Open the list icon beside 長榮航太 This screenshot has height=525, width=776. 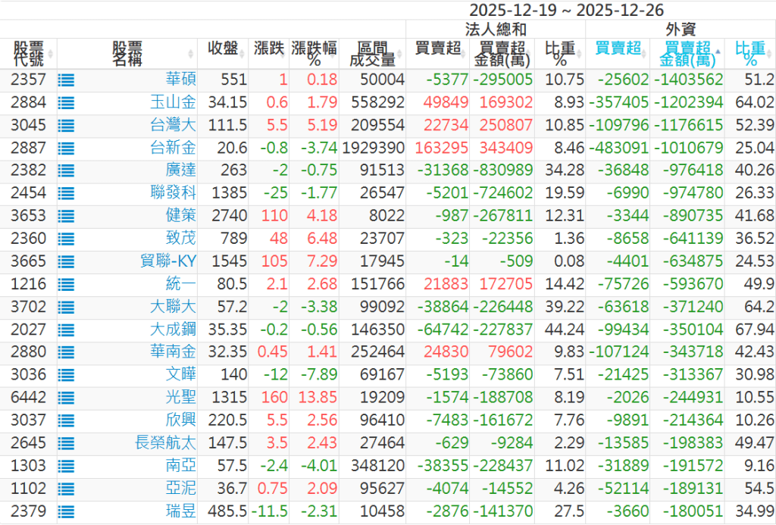pos(66,443)
